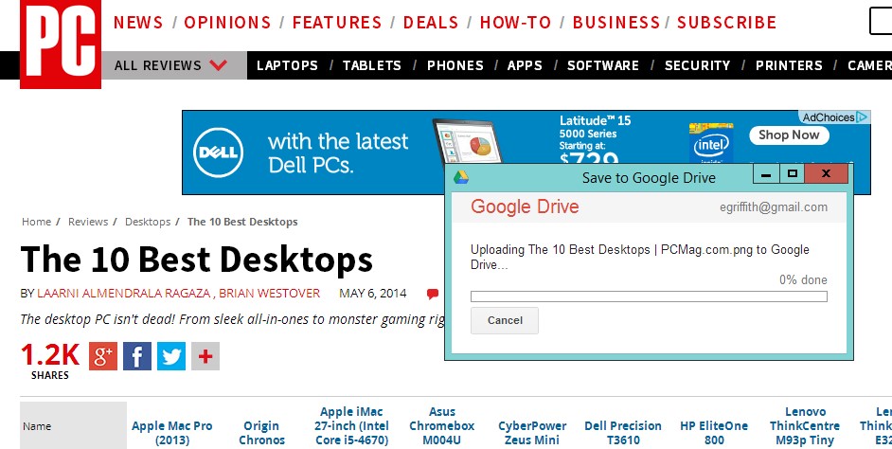The height and width of the screenshot is (449, 892).
Task: Click the Dell logo in banner ad
Action: [219, 153]
